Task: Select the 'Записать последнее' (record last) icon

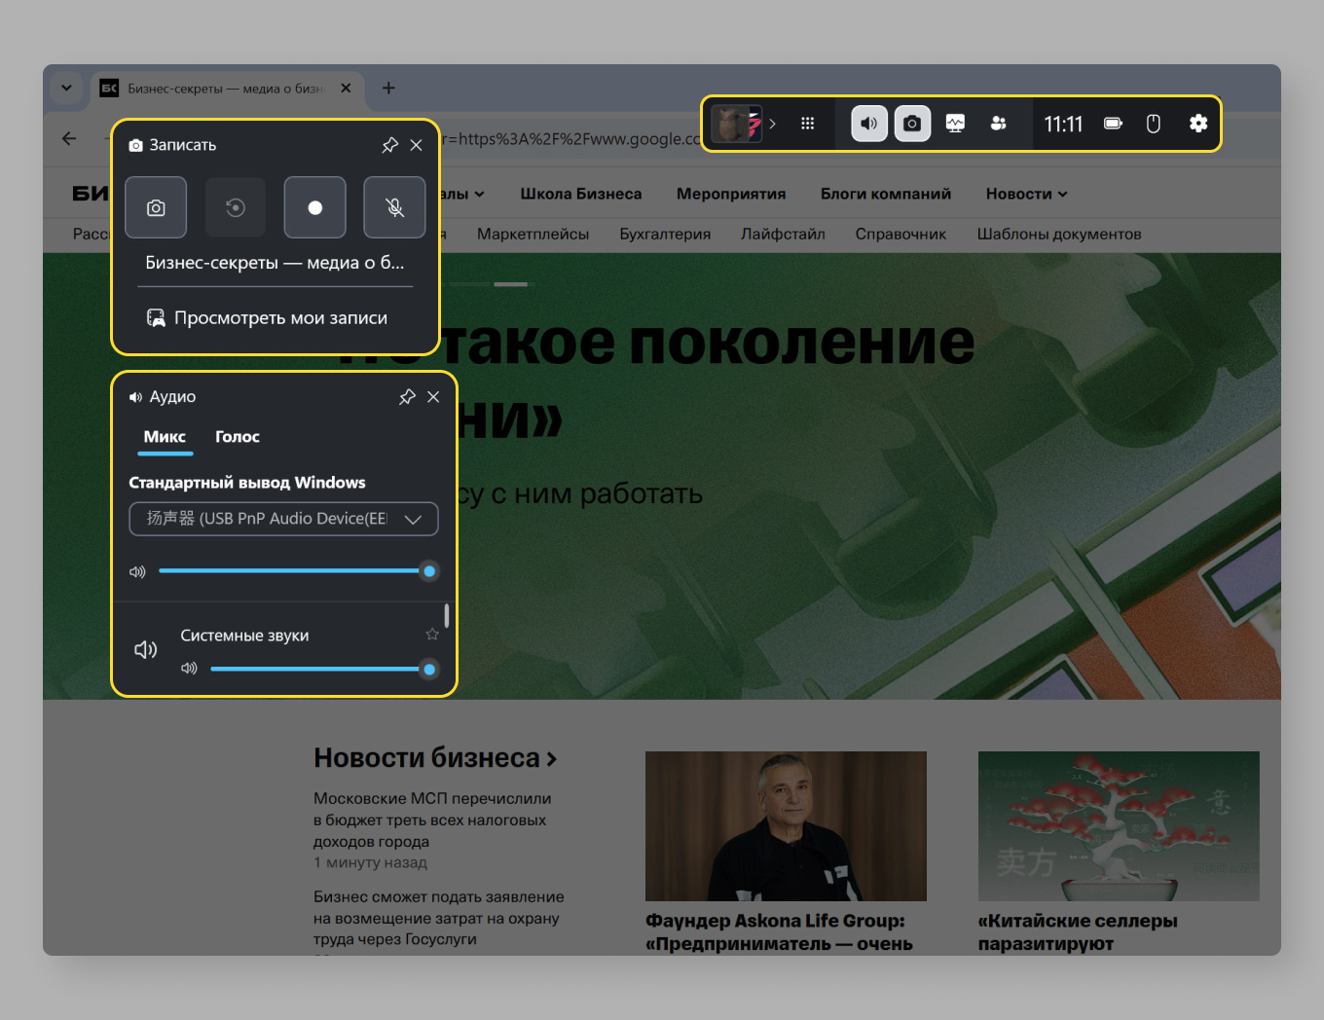Action: click(x=236, y=207)
